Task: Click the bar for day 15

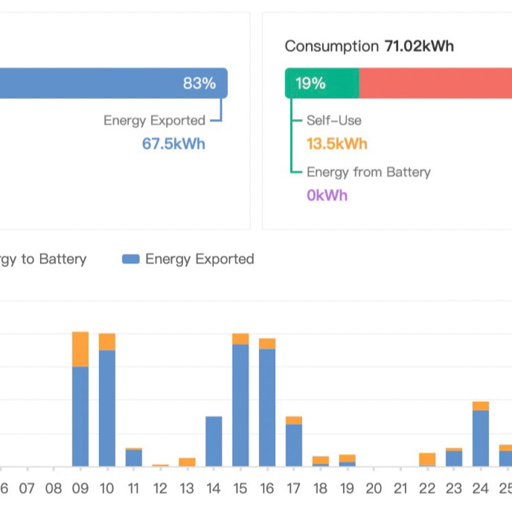Action: click(240, 400)
